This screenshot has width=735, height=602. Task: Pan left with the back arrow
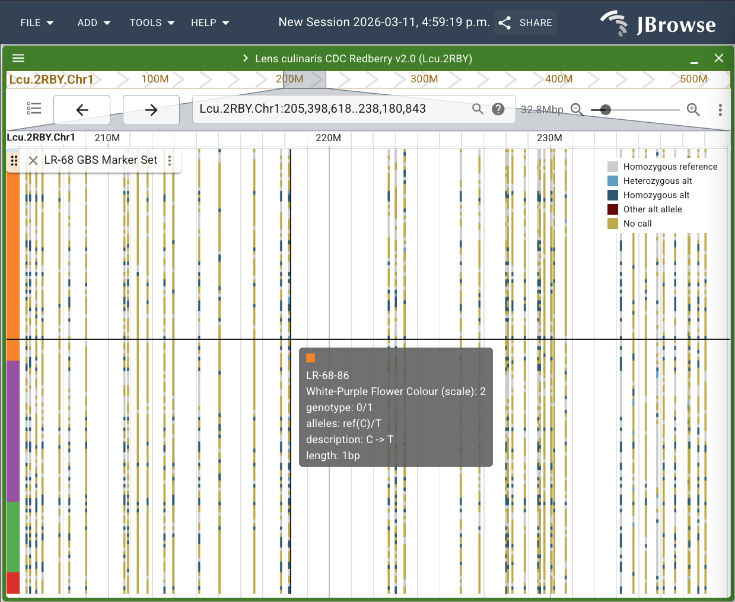82,110
